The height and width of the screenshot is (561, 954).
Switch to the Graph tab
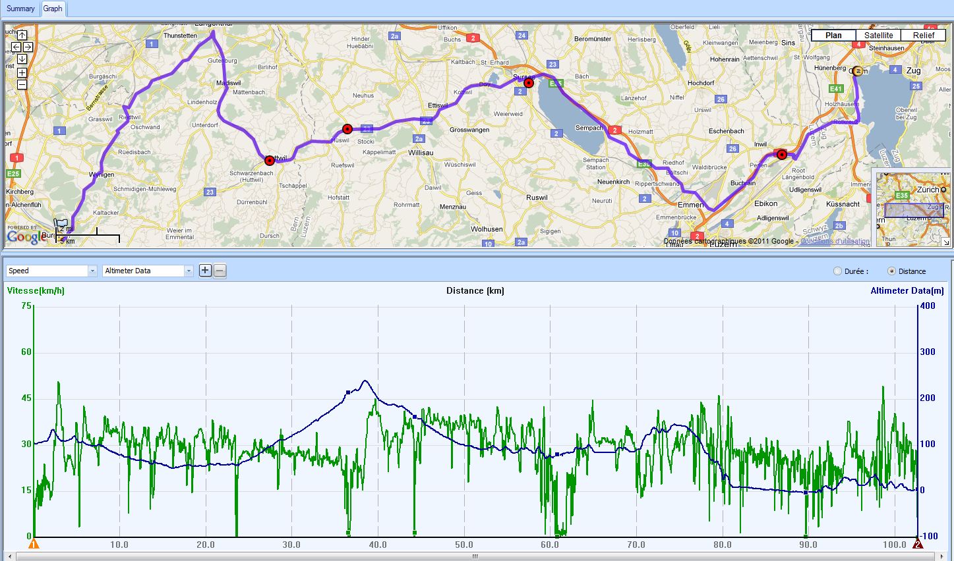pos(53,9)
